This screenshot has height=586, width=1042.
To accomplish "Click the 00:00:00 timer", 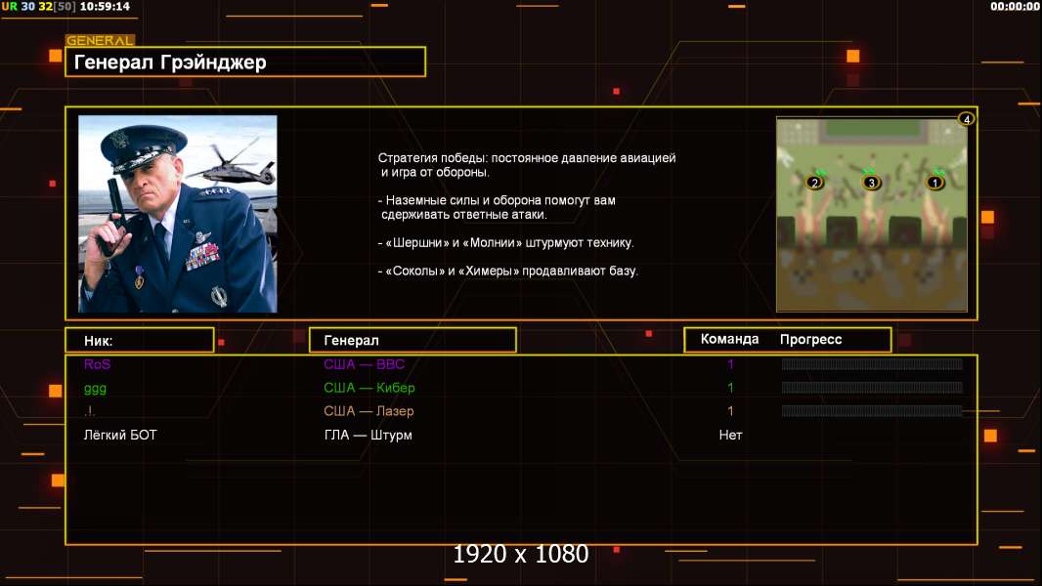I will tap(1014, 7).
